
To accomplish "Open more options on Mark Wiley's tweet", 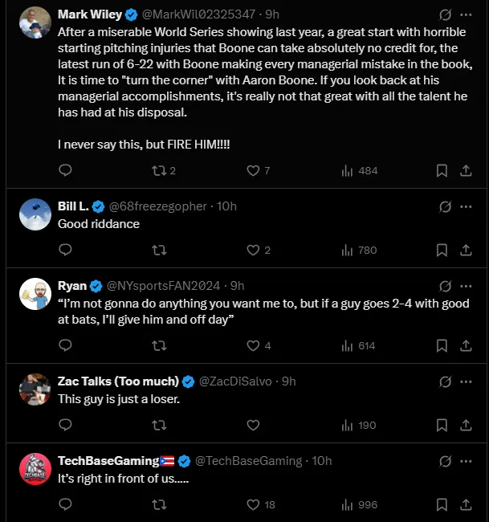I will point(466,14).
